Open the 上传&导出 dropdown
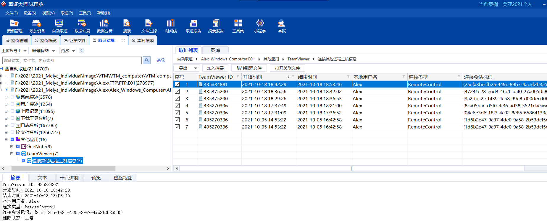The image size is (547, 221). (14, 51)
